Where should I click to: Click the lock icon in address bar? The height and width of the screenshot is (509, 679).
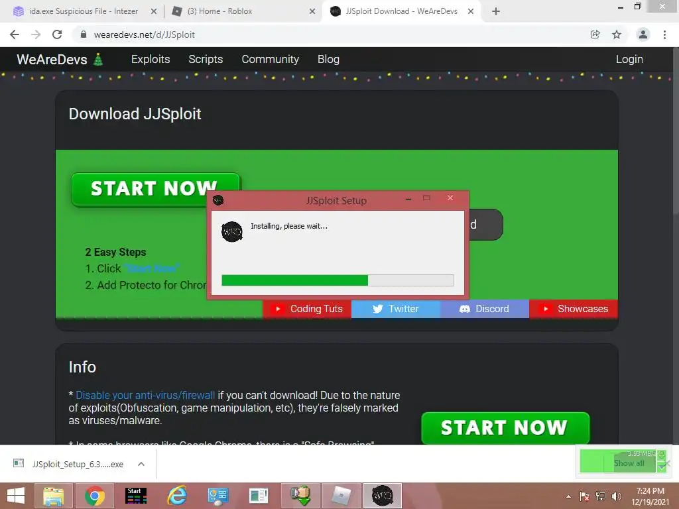(x=84, y=34)
